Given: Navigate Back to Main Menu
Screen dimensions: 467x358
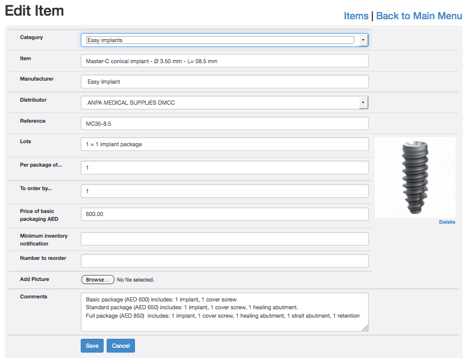Looking at the screenshot, I should coord(419,16).
